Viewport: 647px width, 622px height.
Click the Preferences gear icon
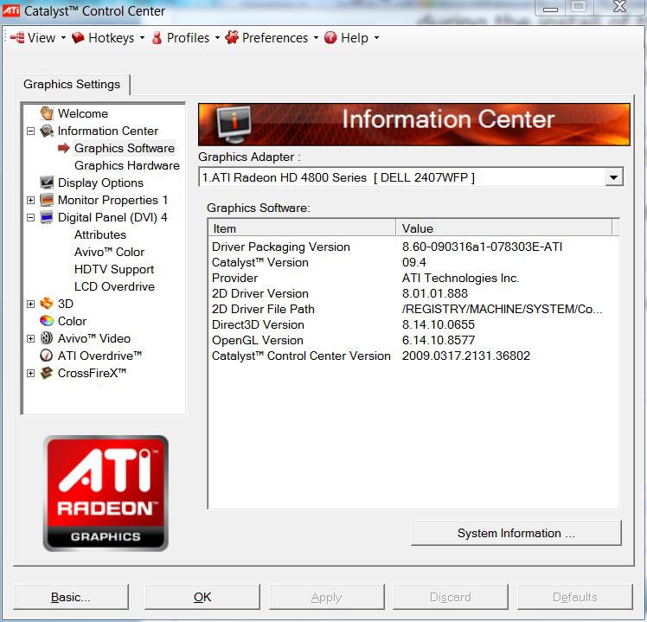[x=232, y=37]
